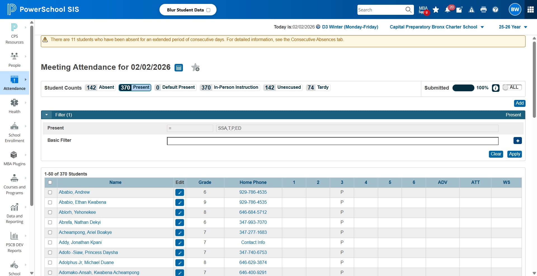Open the help question mark icon
Screen dimensions: 537x276
(x=495, y=10)
